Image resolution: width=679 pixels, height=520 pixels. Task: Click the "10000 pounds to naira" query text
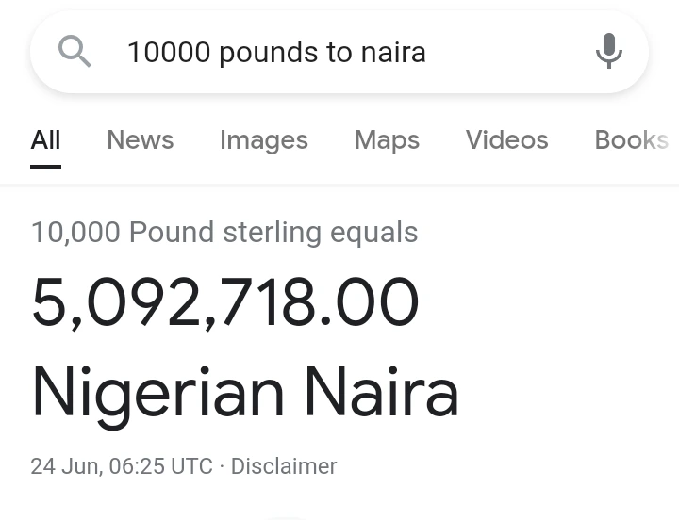click(x=276, y=52)
